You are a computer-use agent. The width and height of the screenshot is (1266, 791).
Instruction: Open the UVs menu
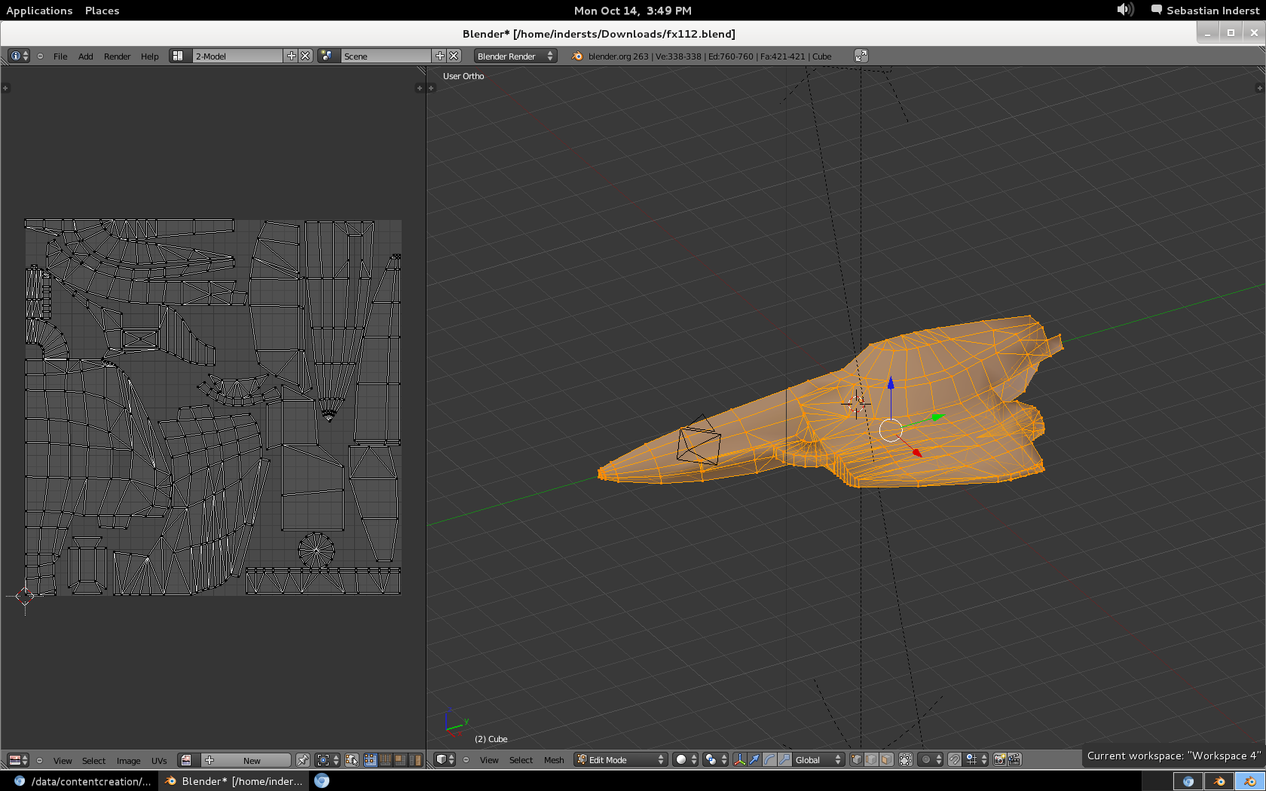pos(159,761)
